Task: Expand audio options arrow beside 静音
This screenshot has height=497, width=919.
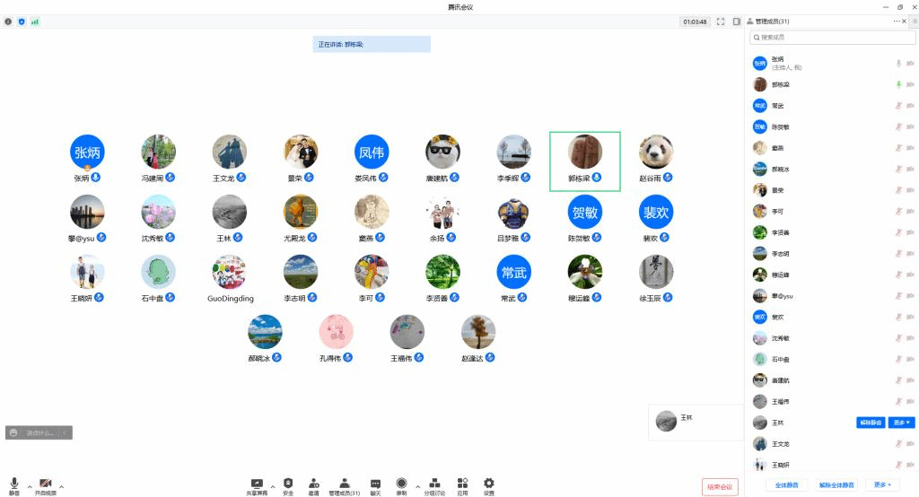Action: click(30, 486)
